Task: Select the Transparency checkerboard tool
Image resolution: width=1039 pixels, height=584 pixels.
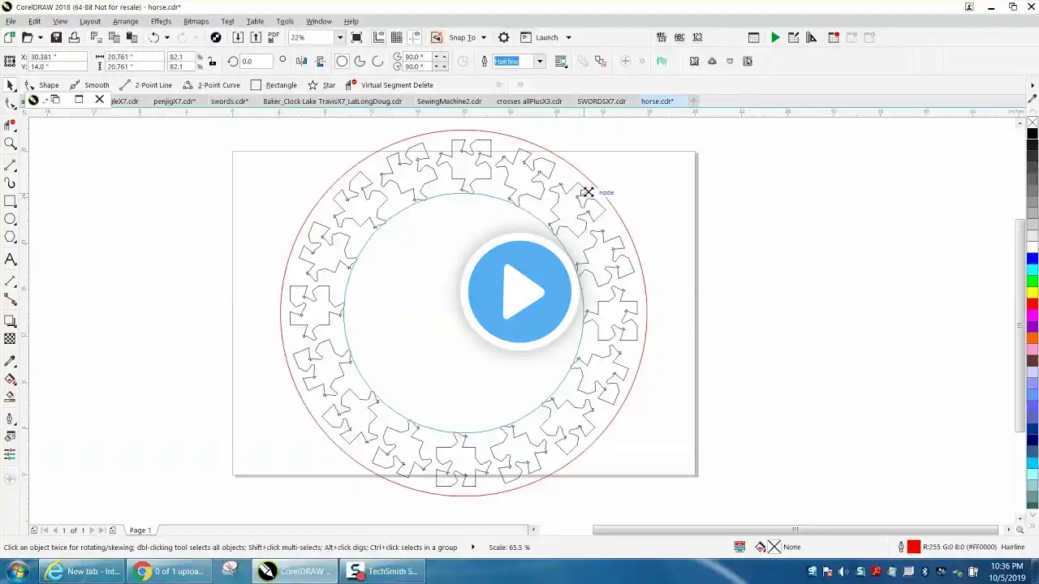Action: [x=11, y=339]
